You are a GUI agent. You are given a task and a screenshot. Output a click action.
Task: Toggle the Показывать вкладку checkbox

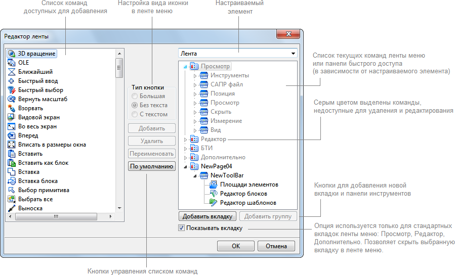181,228
